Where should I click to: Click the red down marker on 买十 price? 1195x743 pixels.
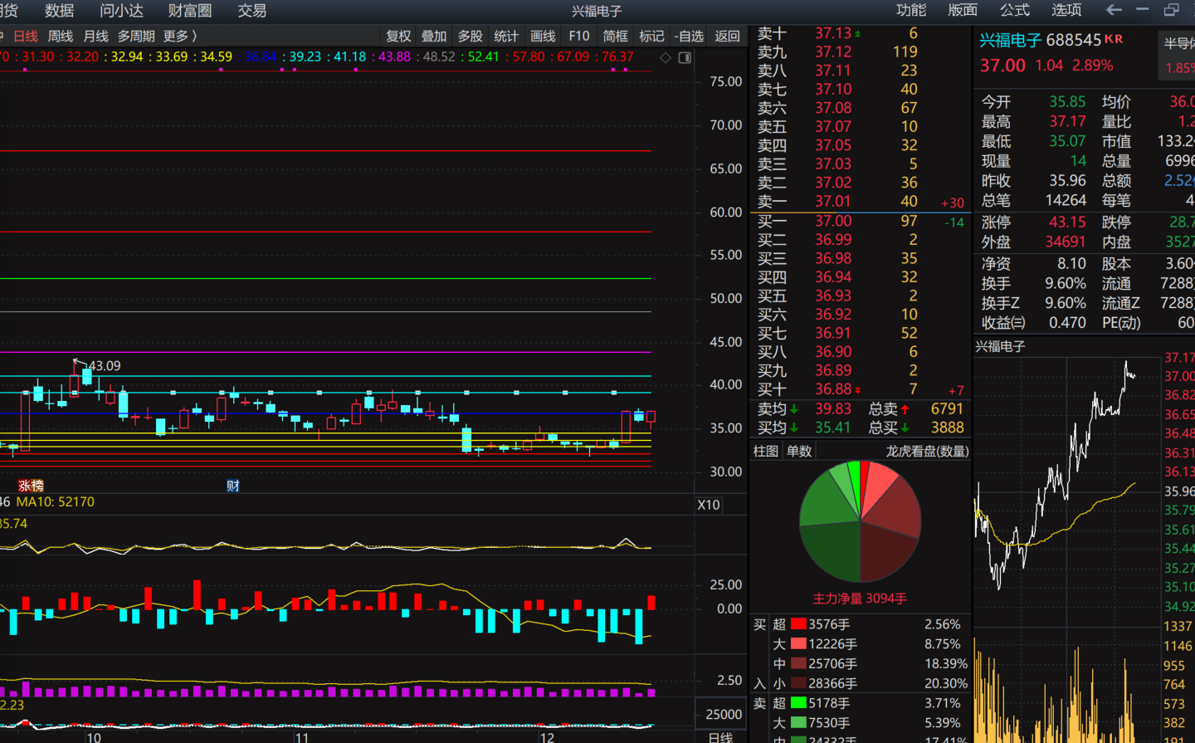pos(858,390)
